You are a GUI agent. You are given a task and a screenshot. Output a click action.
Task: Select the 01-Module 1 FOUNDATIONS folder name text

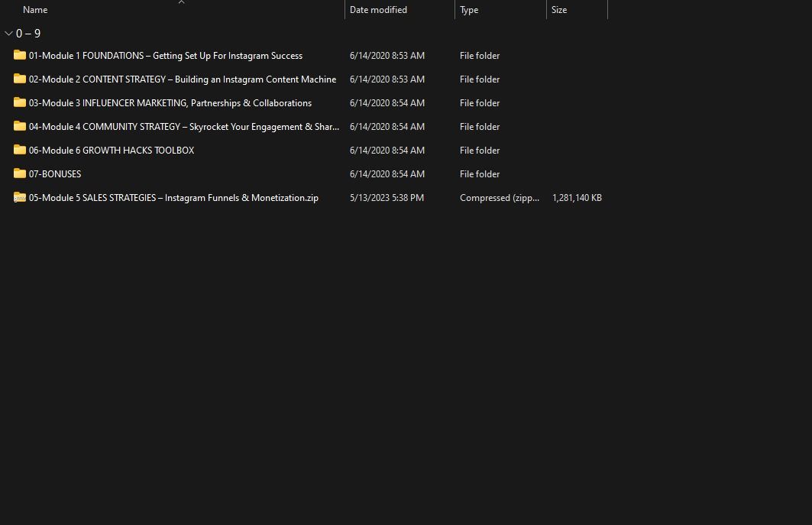click(x=166, y=56)
